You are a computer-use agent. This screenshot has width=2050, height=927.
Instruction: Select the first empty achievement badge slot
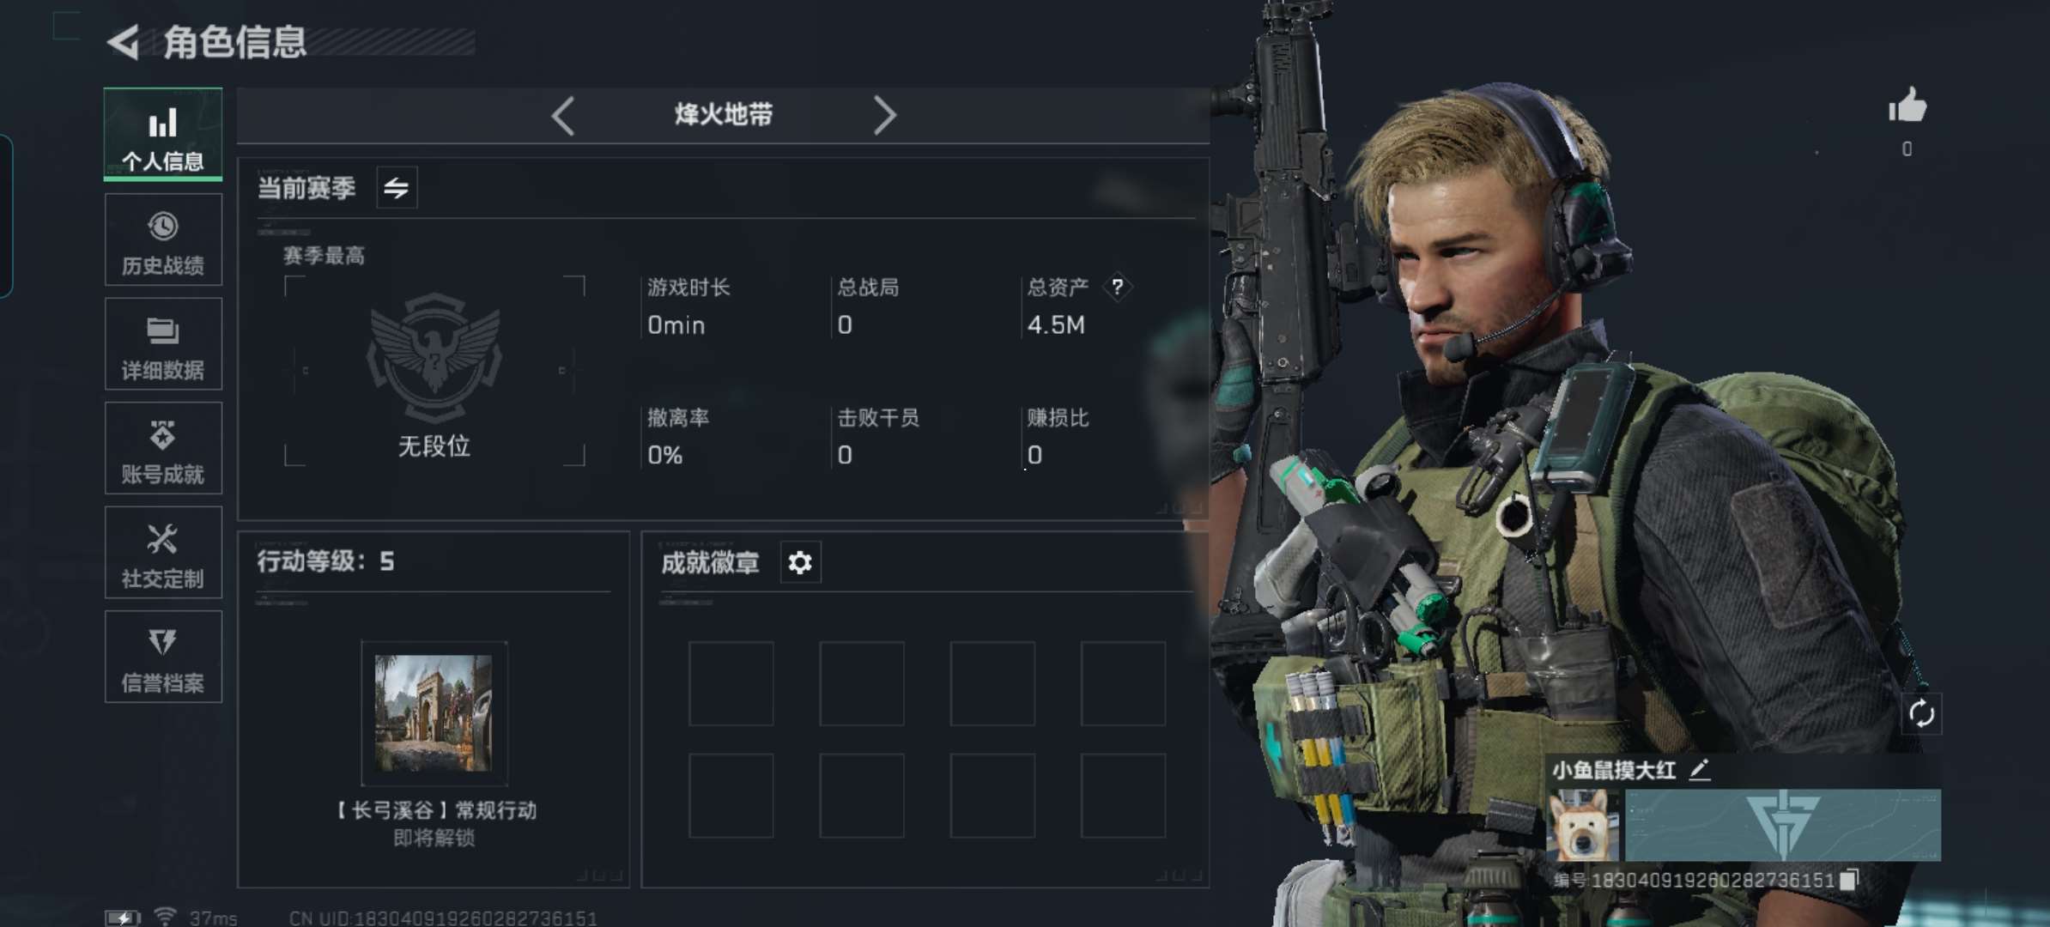click(731, 684)
